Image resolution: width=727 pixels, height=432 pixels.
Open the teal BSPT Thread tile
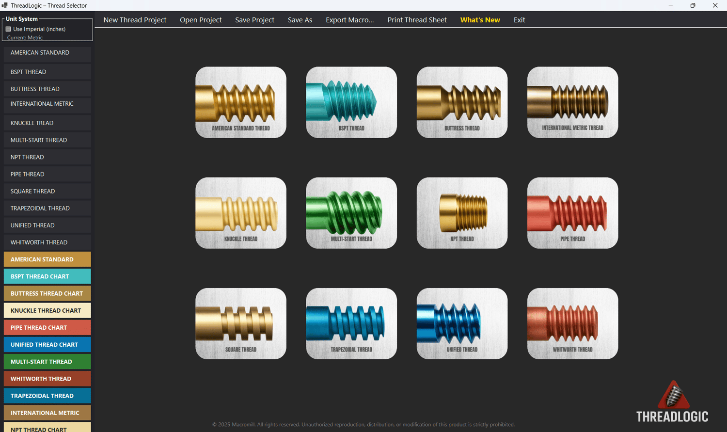351,102
